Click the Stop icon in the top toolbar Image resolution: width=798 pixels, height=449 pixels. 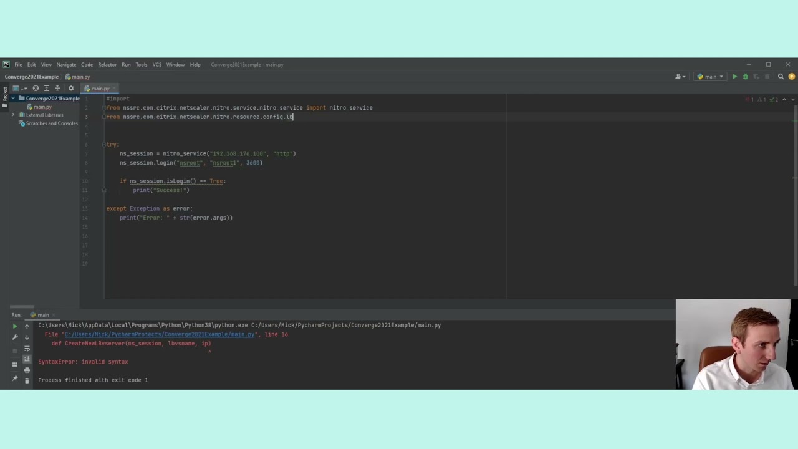point(766,77)
